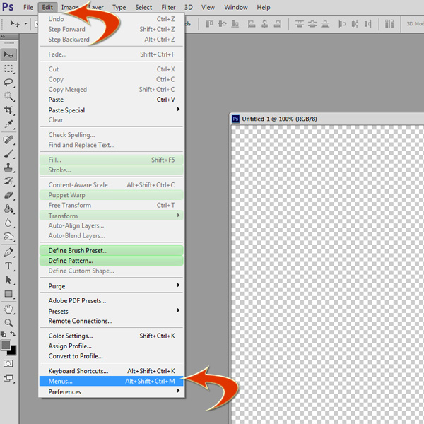Click the background color swatch
The image size is (424, 424).
pos(13,351)
